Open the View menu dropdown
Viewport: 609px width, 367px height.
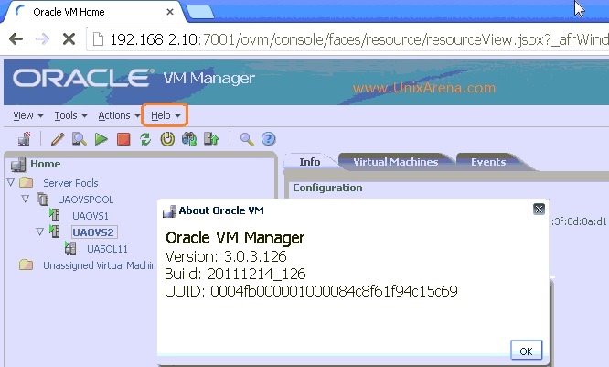[x=28, y=115]
